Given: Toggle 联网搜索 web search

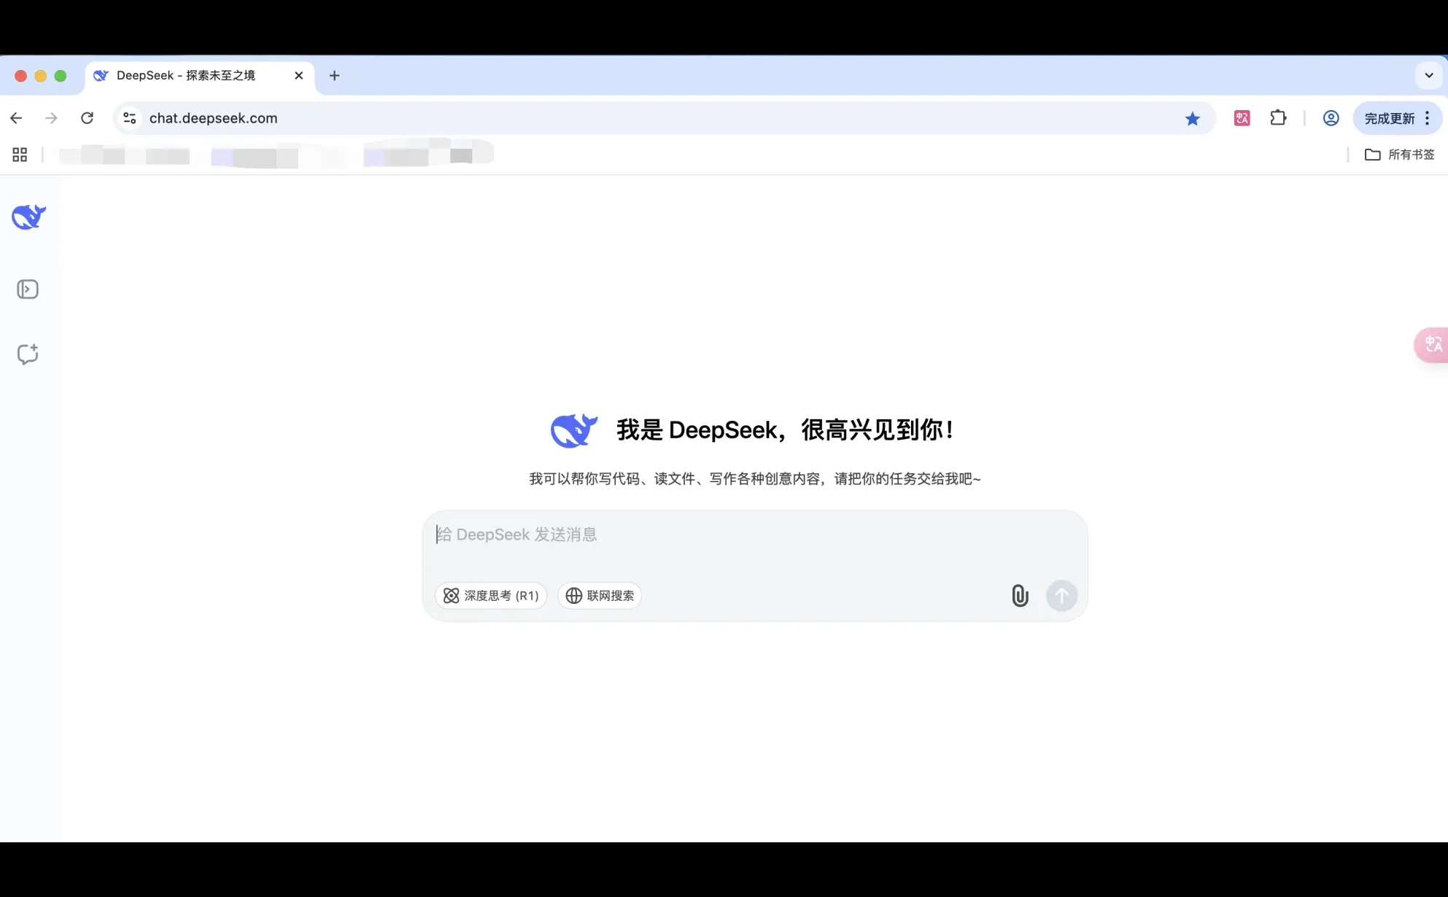Looking at the screenshot, I should coord(599,595).
